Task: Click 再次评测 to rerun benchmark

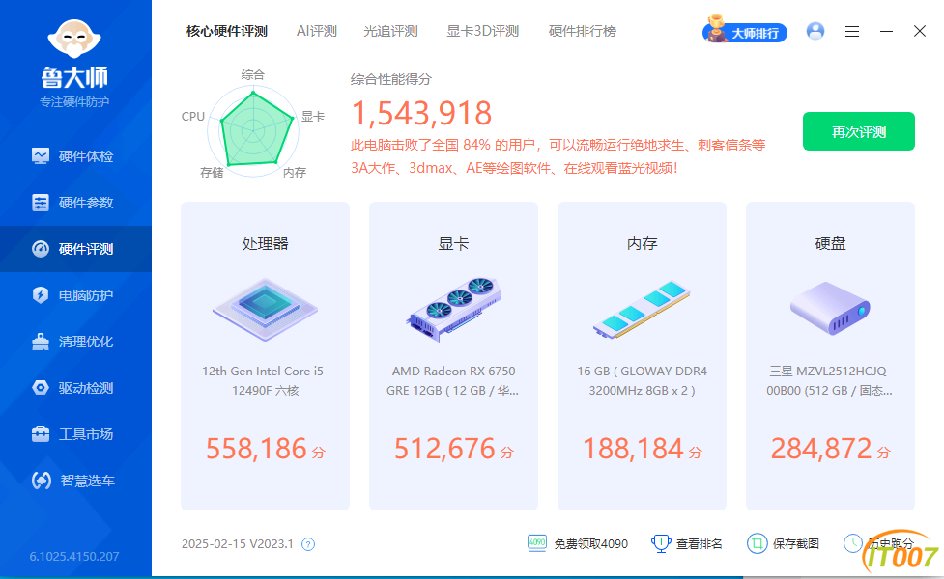Action: 859,131
